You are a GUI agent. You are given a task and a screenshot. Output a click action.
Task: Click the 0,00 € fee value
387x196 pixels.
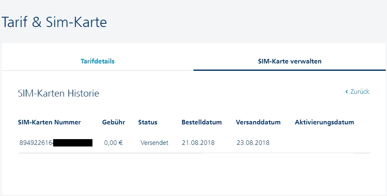tap(113, 143)
